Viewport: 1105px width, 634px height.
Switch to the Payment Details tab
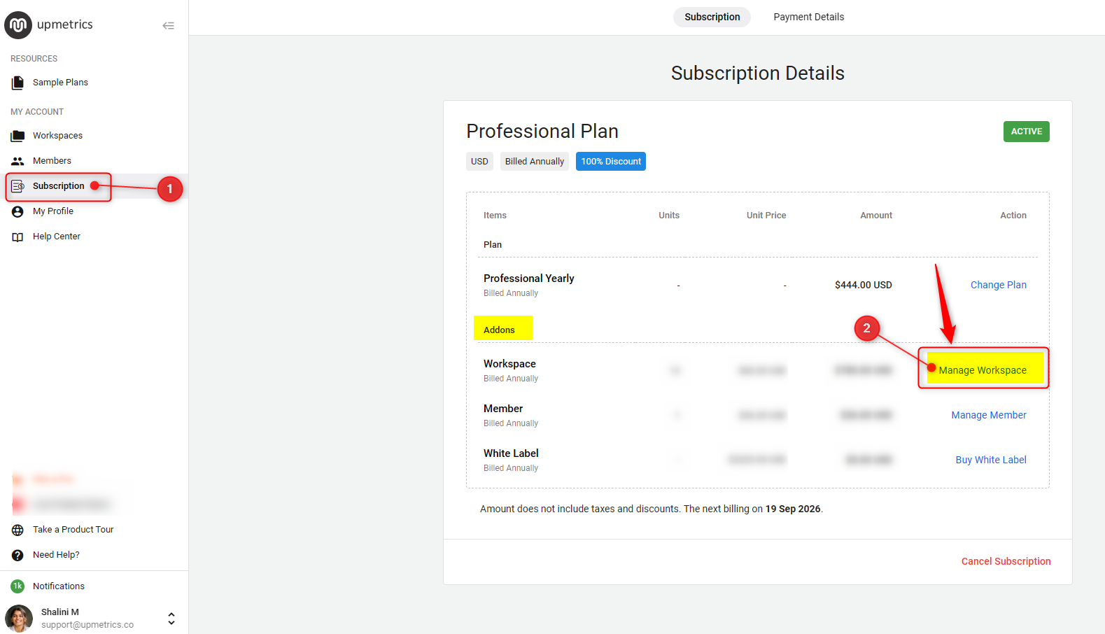(808, 17)
